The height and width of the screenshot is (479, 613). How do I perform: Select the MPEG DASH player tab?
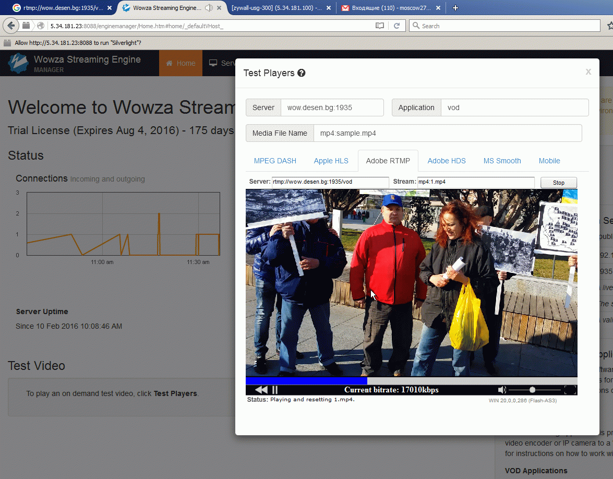275,161
